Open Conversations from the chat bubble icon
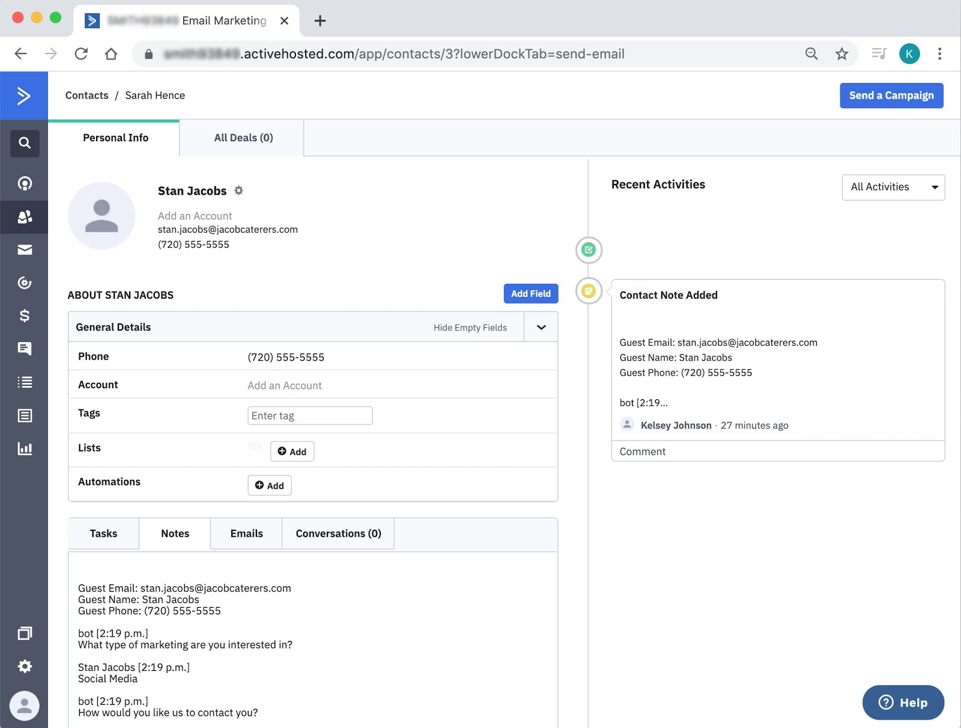 coord(24,349)
